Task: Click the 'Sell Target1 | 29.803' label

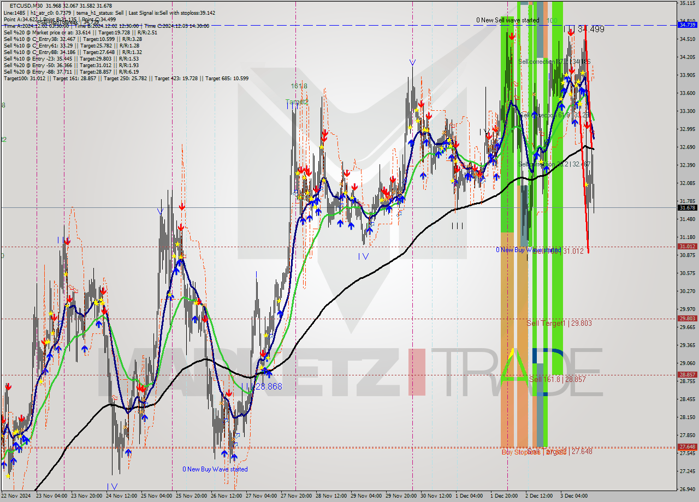Action: [x=559, y=323]
